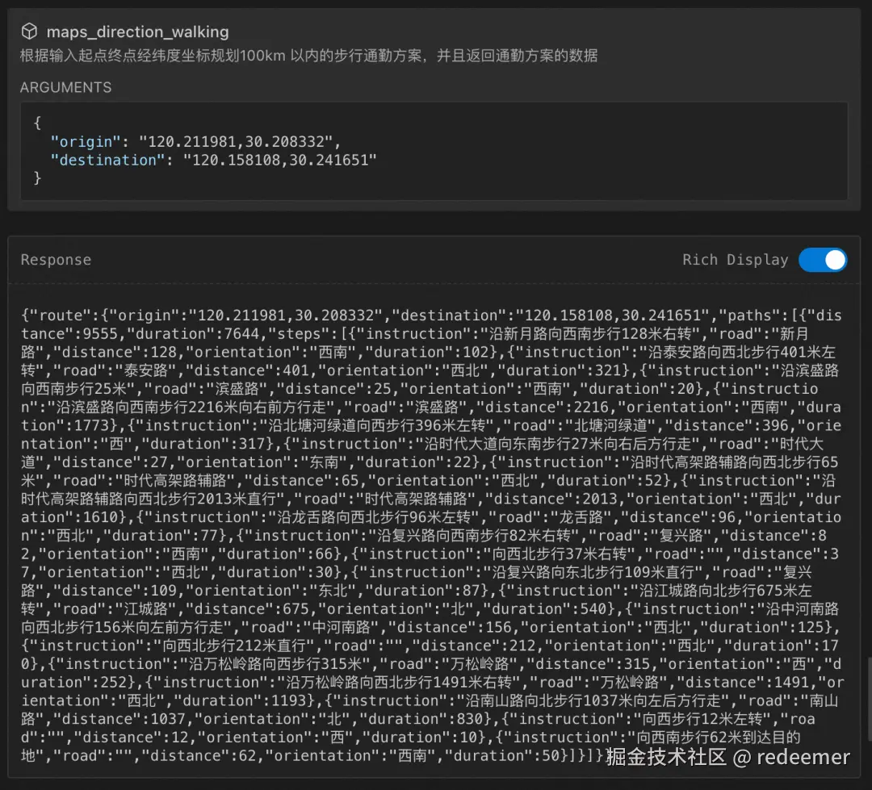
Task: Click the arguments JSON code box
Action: [x=434, y=151]
